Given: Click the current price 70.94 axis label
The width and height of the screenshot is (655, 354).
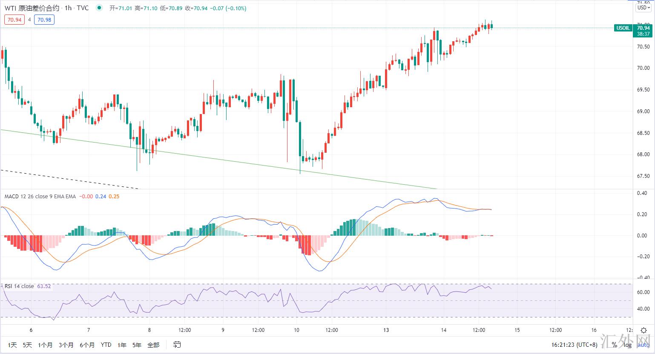Looking at the screenshot, I should point(643,28).
